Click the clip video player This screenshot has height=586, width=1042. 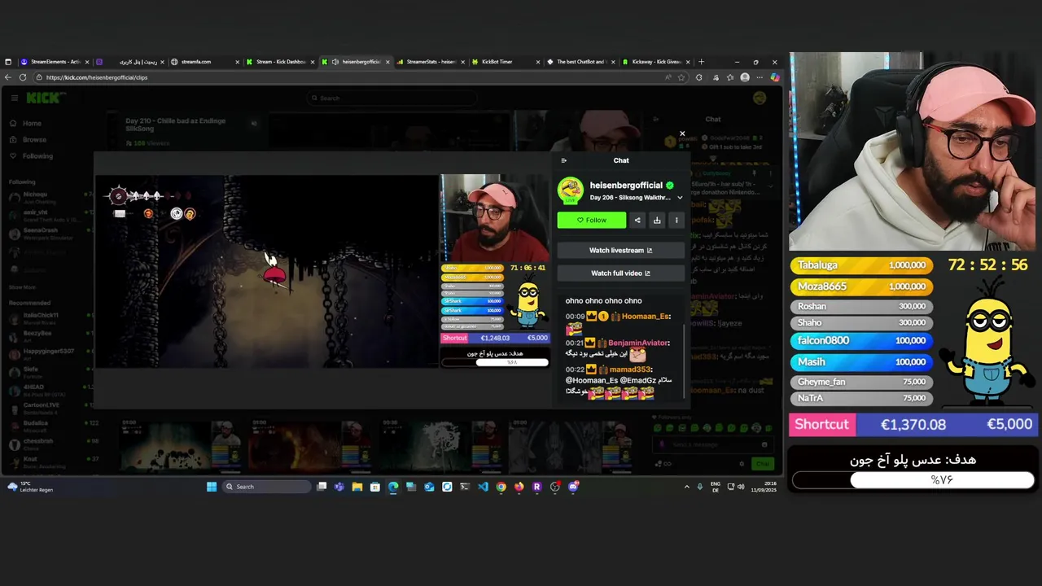(322, 271)
